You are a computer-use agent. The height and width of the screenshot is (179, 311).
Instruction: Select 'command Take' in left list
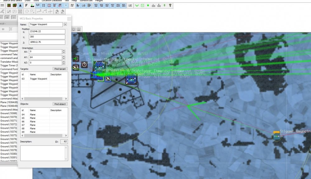[x=9, y=54]
